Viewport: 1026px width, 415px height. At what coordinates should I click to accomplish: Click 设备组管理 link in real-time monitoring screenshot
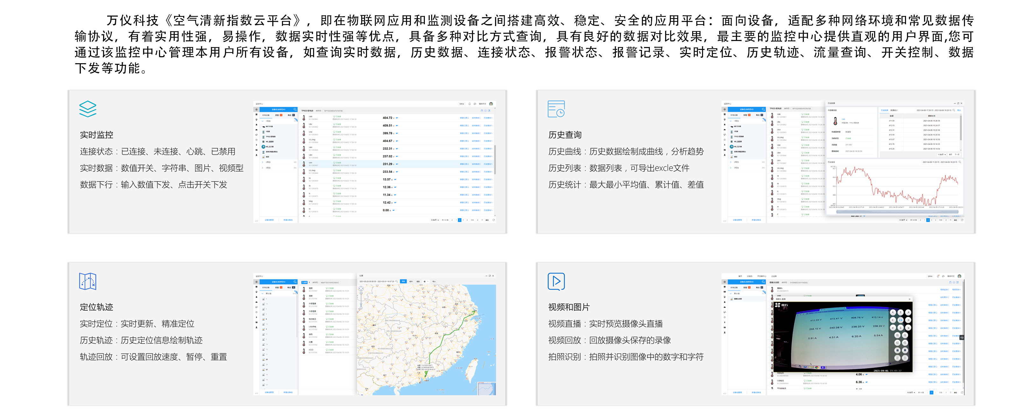tap(269, 220)
